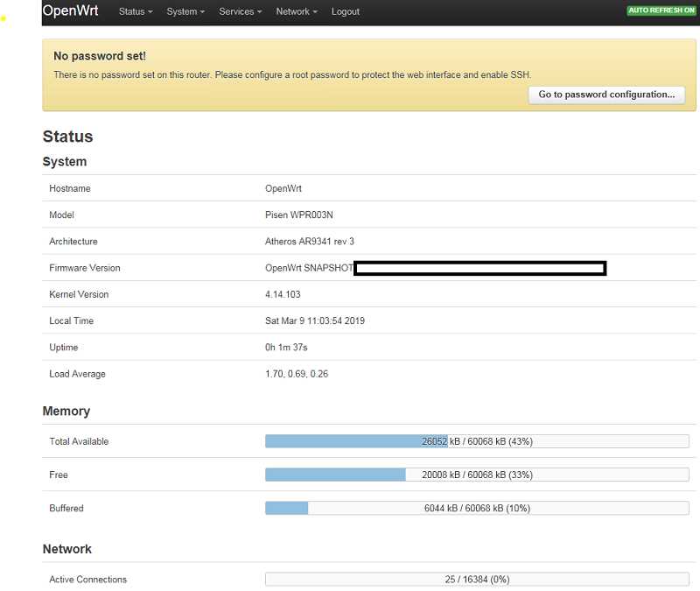Click the Local Time value
This screenshot has width=700, height=591.
tap(315, 320)
